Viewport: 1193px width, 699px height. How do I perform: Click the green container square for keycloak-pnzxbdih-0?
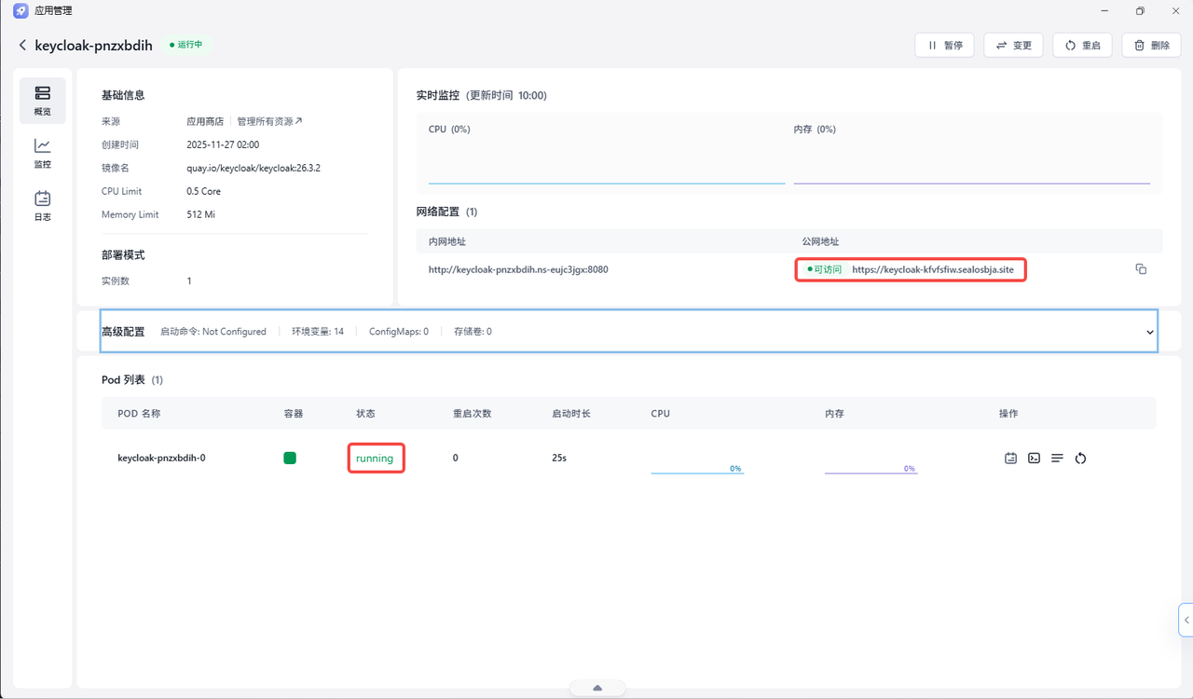coord(290,458)
